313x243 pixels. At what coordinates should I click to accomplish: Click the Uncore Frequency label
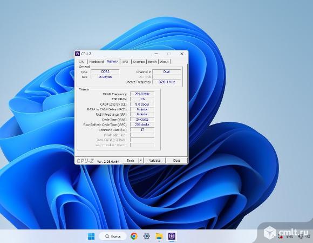[x=138, y=82]
